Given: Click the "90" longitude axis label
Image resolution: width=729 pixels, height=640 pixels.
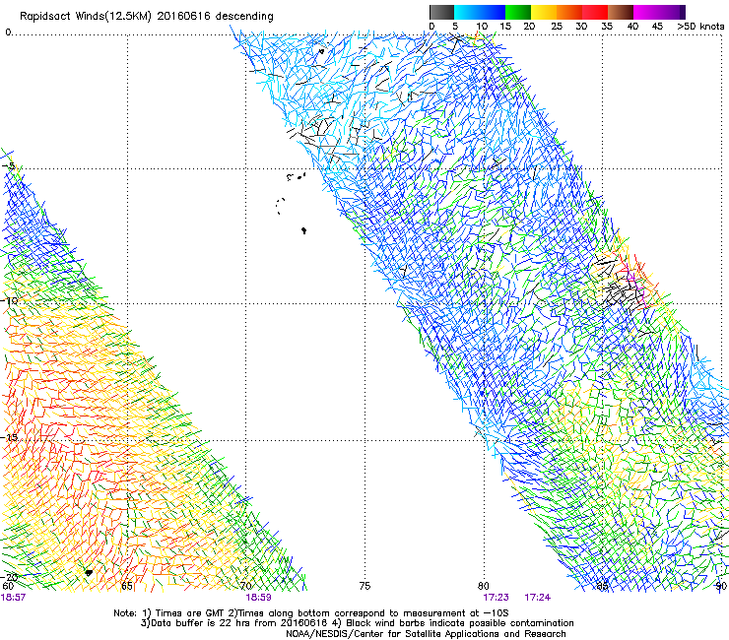Looking at the screenshot, I should [721, 586].
